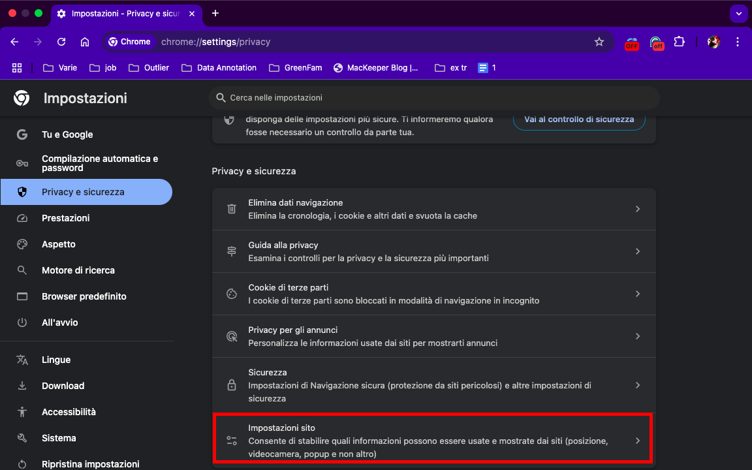Screen dimensions: 752x470
Task: Toggle the extension showing OFF badge
Action: click(x=631, y=41)
